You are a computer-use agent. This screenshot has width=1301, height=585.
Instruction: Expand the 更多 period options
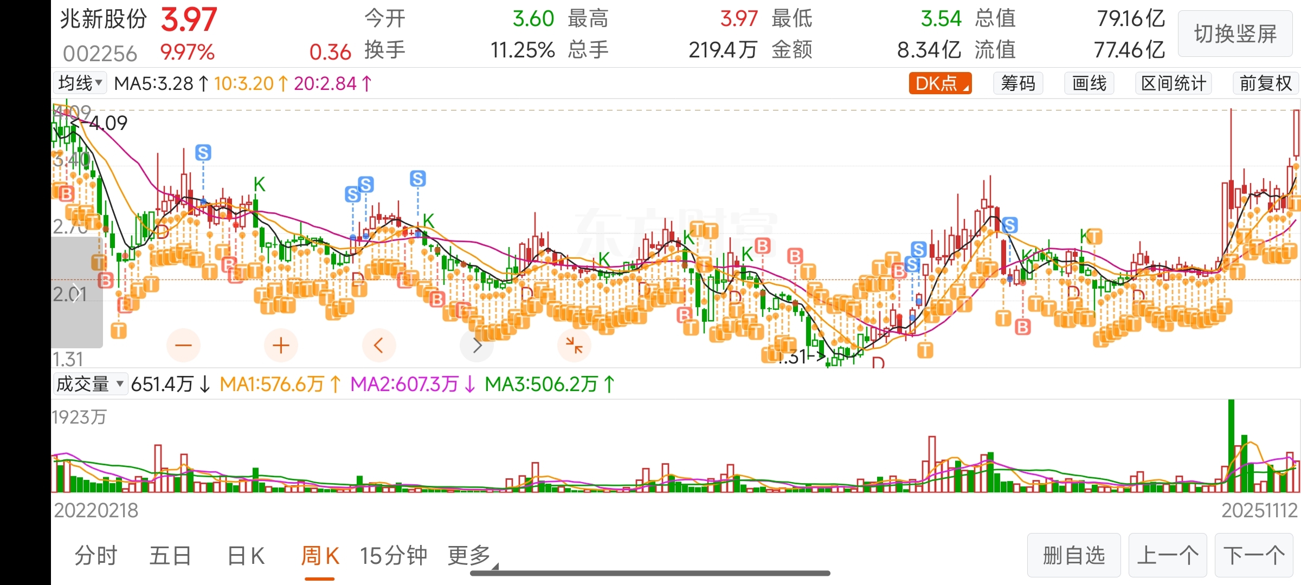(x=471, y=556)
